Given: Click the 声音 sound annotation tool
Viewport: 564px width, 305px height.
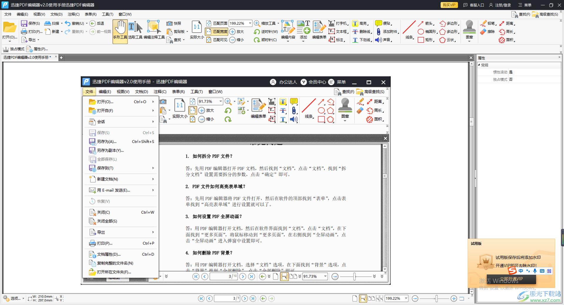Looking at the screenshot, I should pos(383,40).
